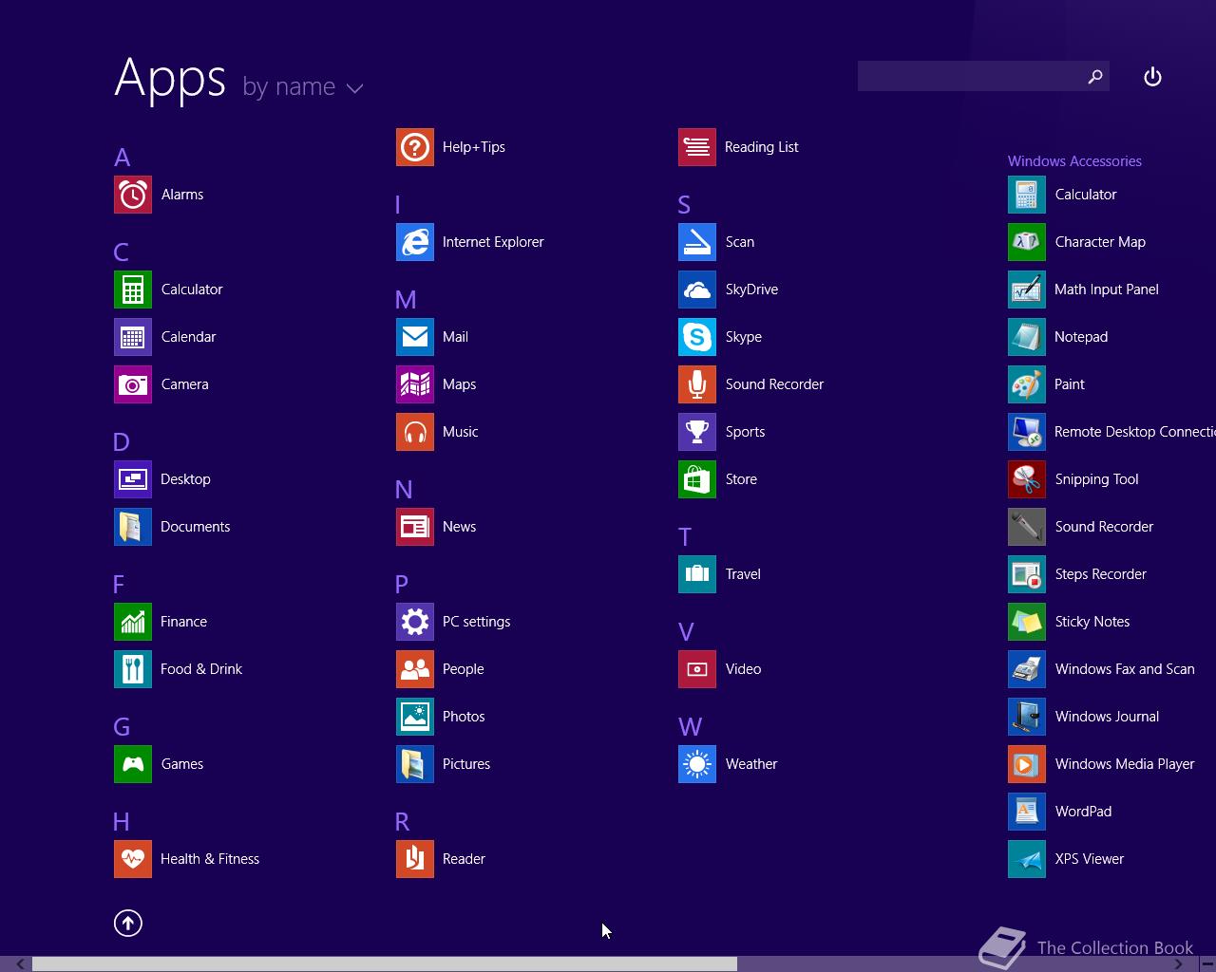This screenshot has width=1216, height=972.
Task: Launch the Windows Fax and Scan icon
Action: [x=1027, y=669]
